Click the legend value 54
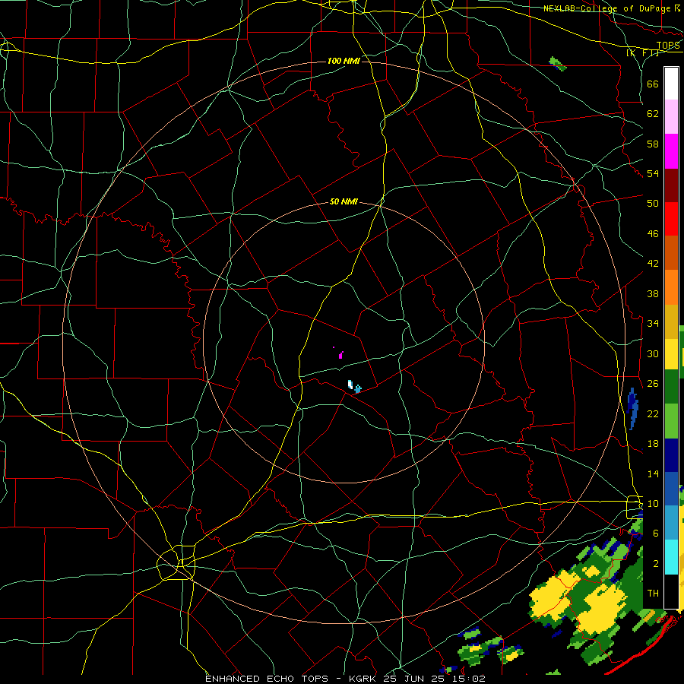Viewport: 684px width, 684px height. tap(653, 173)
